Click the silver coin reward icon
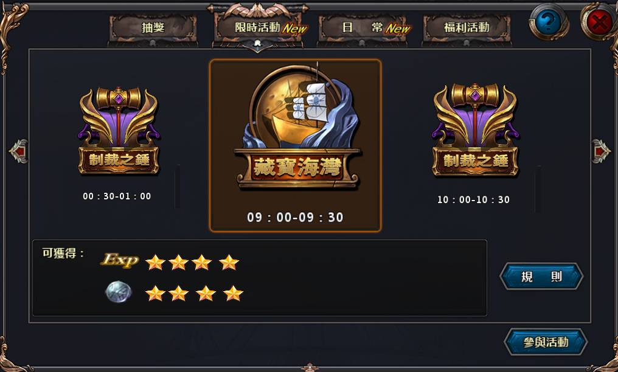618x372 pixels. 119,292
